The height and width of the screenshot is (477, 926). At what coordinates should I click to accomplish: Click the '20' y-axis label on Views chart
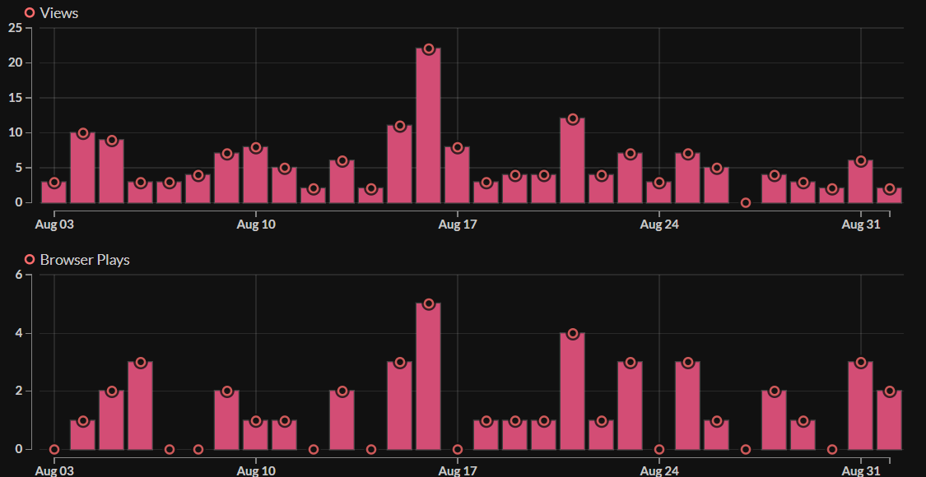pyautogui.click(x=16, y=63)
